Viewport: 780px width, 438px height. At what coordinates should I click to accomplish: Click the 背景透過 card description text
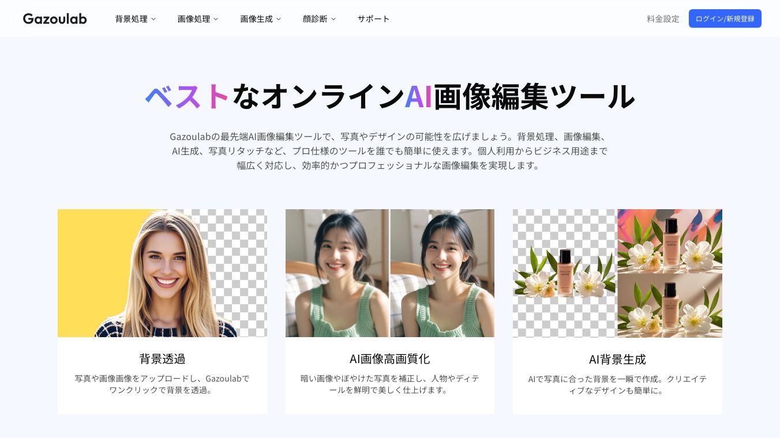(x=162, y=384)
